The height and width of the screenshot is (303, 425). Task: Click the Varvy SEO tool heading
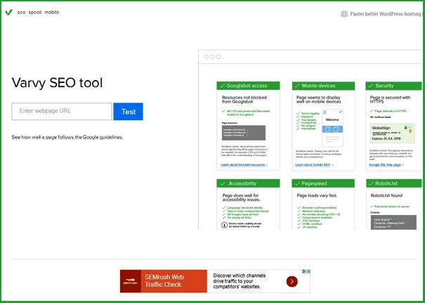pos(57,83)
